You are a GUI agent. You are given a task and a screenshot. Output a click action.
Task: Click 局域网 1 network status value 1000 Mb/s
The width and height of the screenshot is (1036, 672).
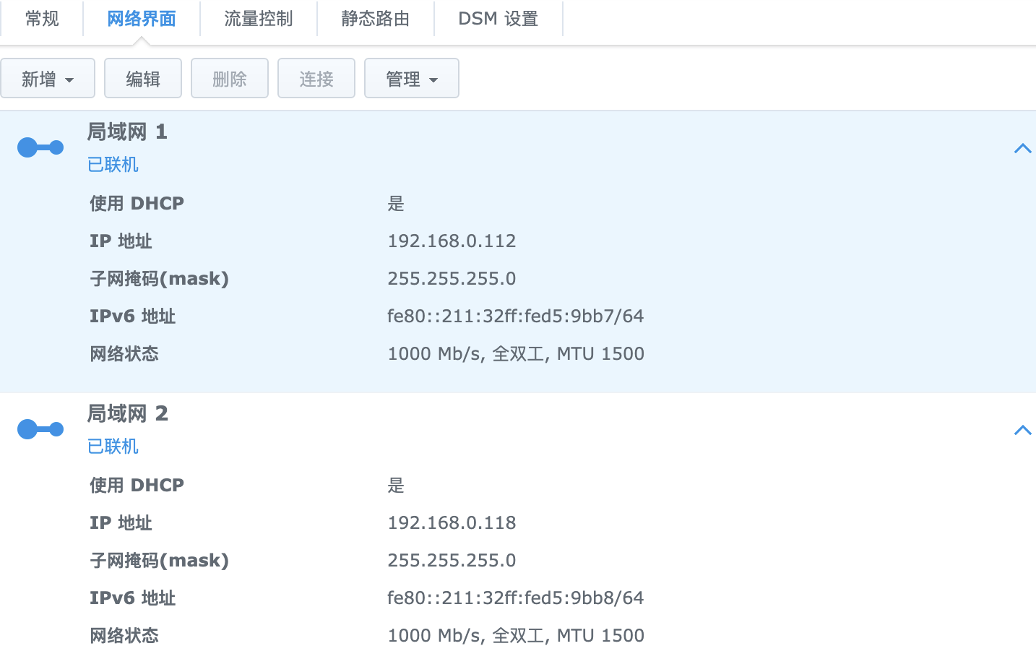coord(516,354)
